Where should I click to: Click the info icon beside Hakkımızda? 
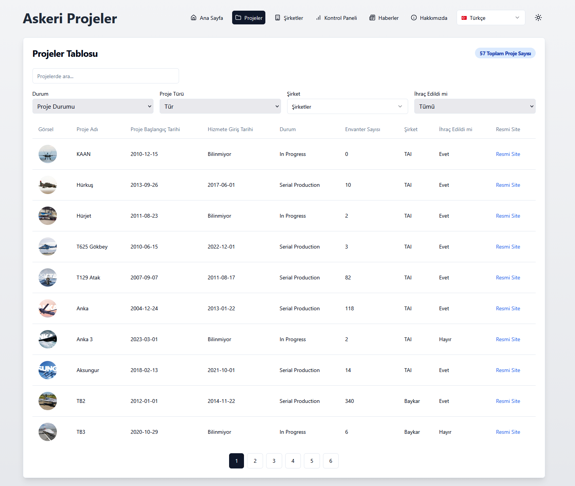[x=414, y=18]
